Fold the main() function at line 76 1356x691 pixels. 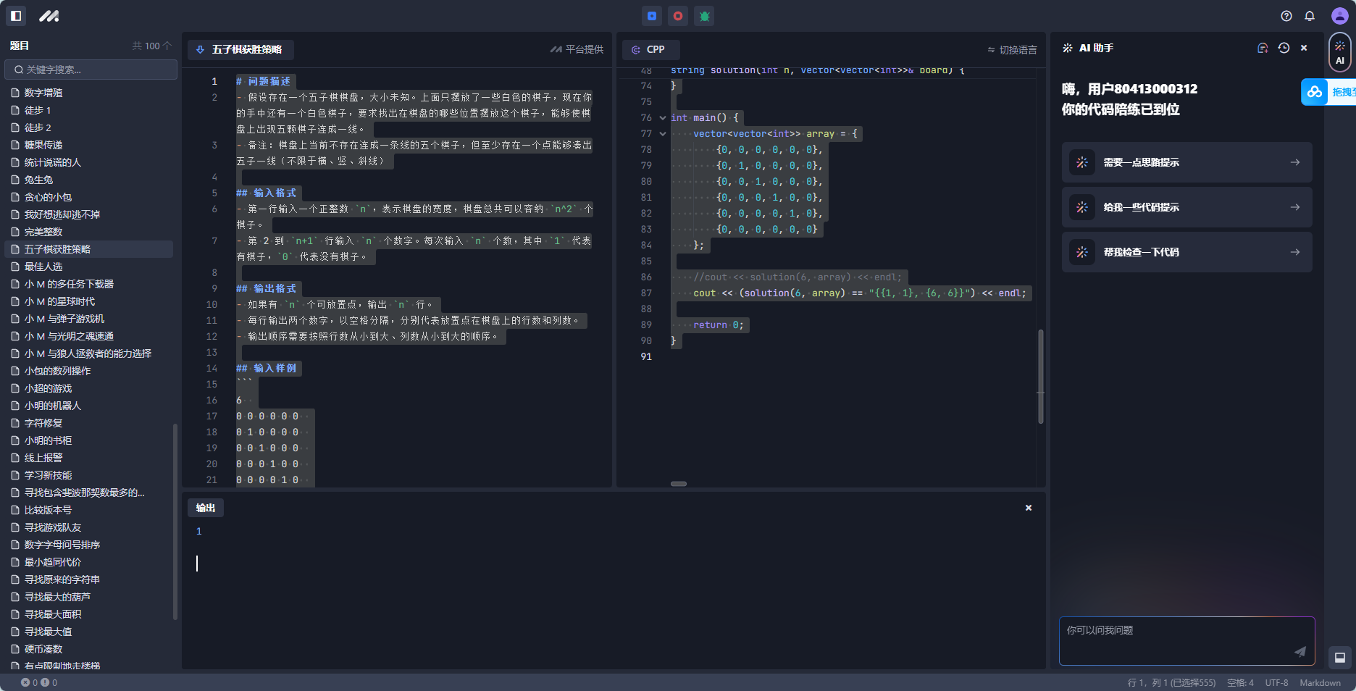pyautogui.click(x=662, y=117)
